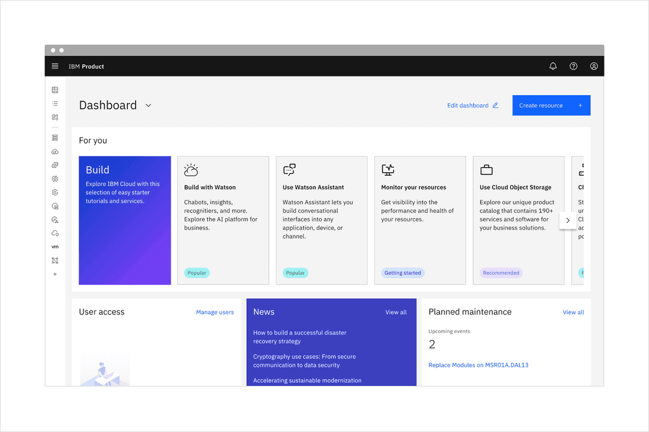Click the cloud upload icon in the sidebar
This screenshot has height=432, width=649.
pos(55,151)
